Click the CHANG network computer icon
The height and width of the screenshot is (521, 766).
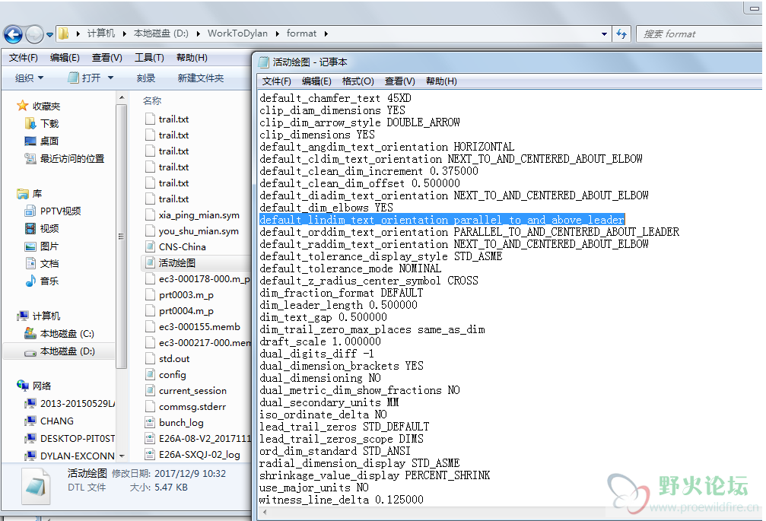coord(30,421)
